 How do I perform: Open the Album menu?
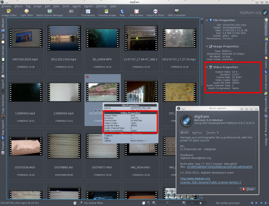(x=18, y=6)
